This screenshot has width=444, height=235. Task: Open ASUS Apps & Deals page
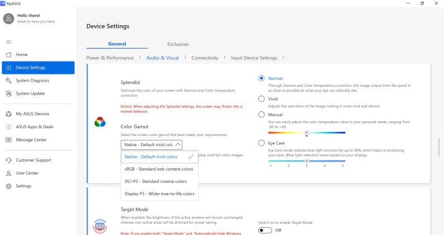click(x=38, y=126)
